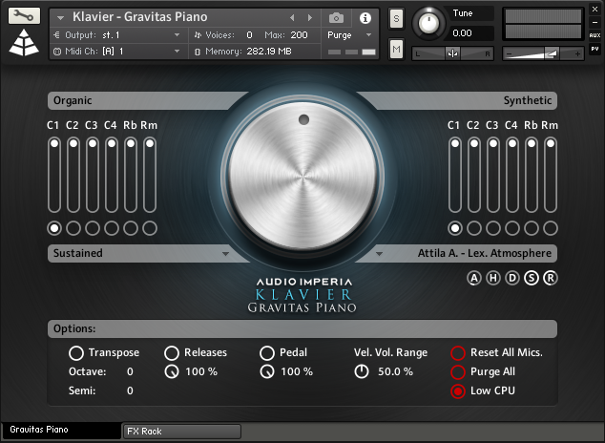The image size is (605, 443).
Task: Click Reset All Mics.
Action: point(458,352)
